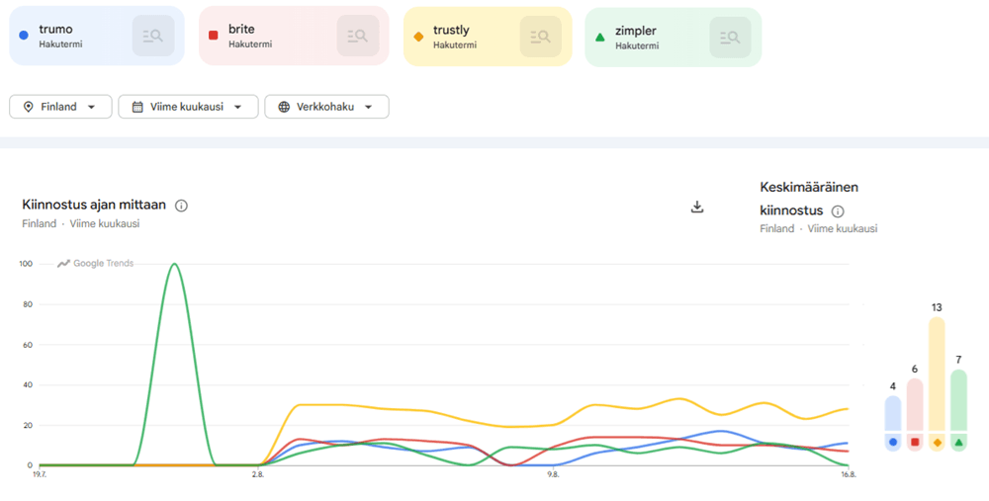This screenshot has width=989, height=501.
Task: Click the location pin icon beside Finland
Action: point(28,107)
